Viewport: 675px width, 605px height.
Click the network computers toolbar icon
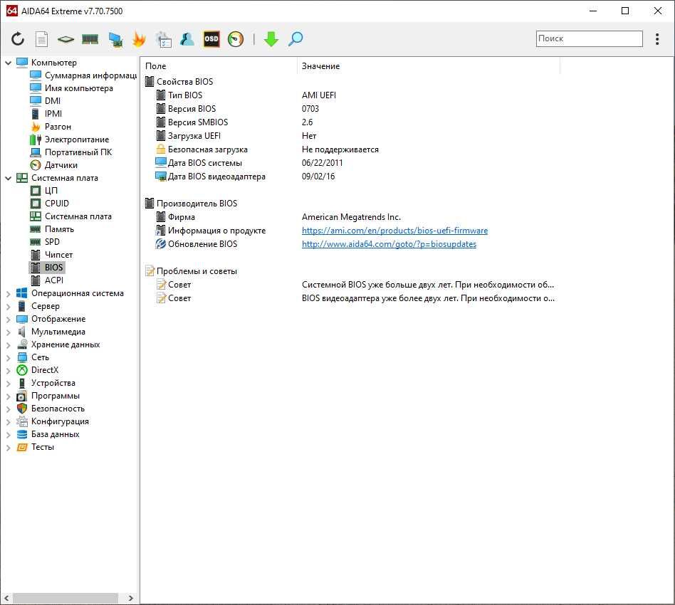click(115, 39)
